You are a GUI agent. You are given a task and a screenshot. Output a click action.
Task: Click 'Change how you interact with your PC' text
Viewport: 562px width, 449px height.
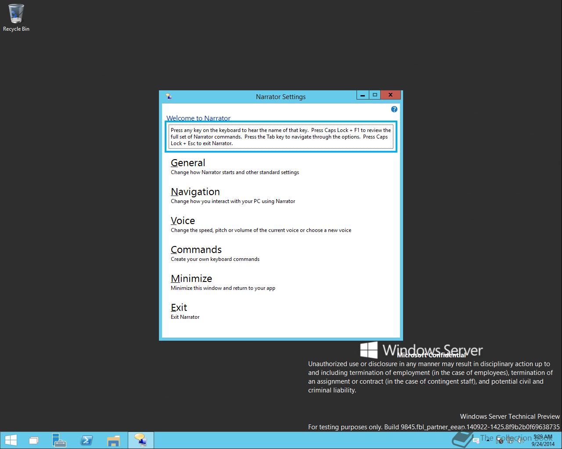[x=233, y=201]
